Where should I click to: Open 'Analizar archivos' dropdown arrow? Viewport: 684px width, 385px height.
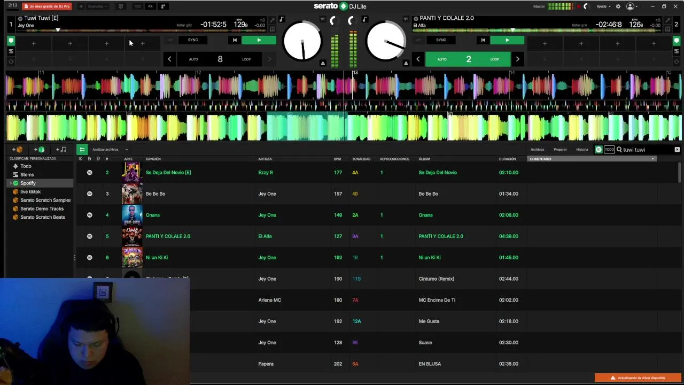[127, 150]
